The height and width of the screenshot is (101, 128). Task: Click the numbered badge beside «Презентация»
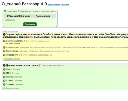4,51
